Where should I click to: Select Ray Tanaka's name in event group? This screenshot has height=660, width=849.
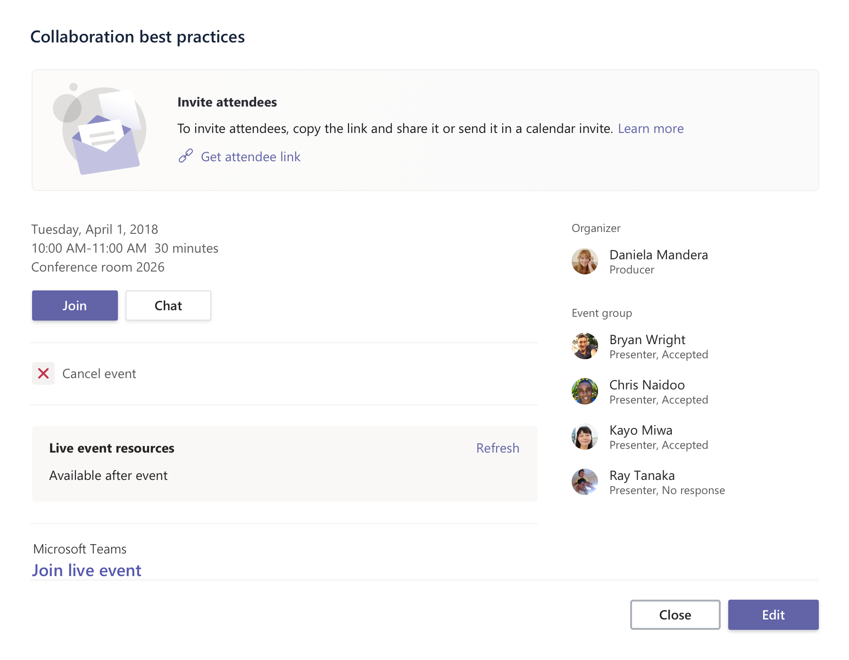(641, 475)
